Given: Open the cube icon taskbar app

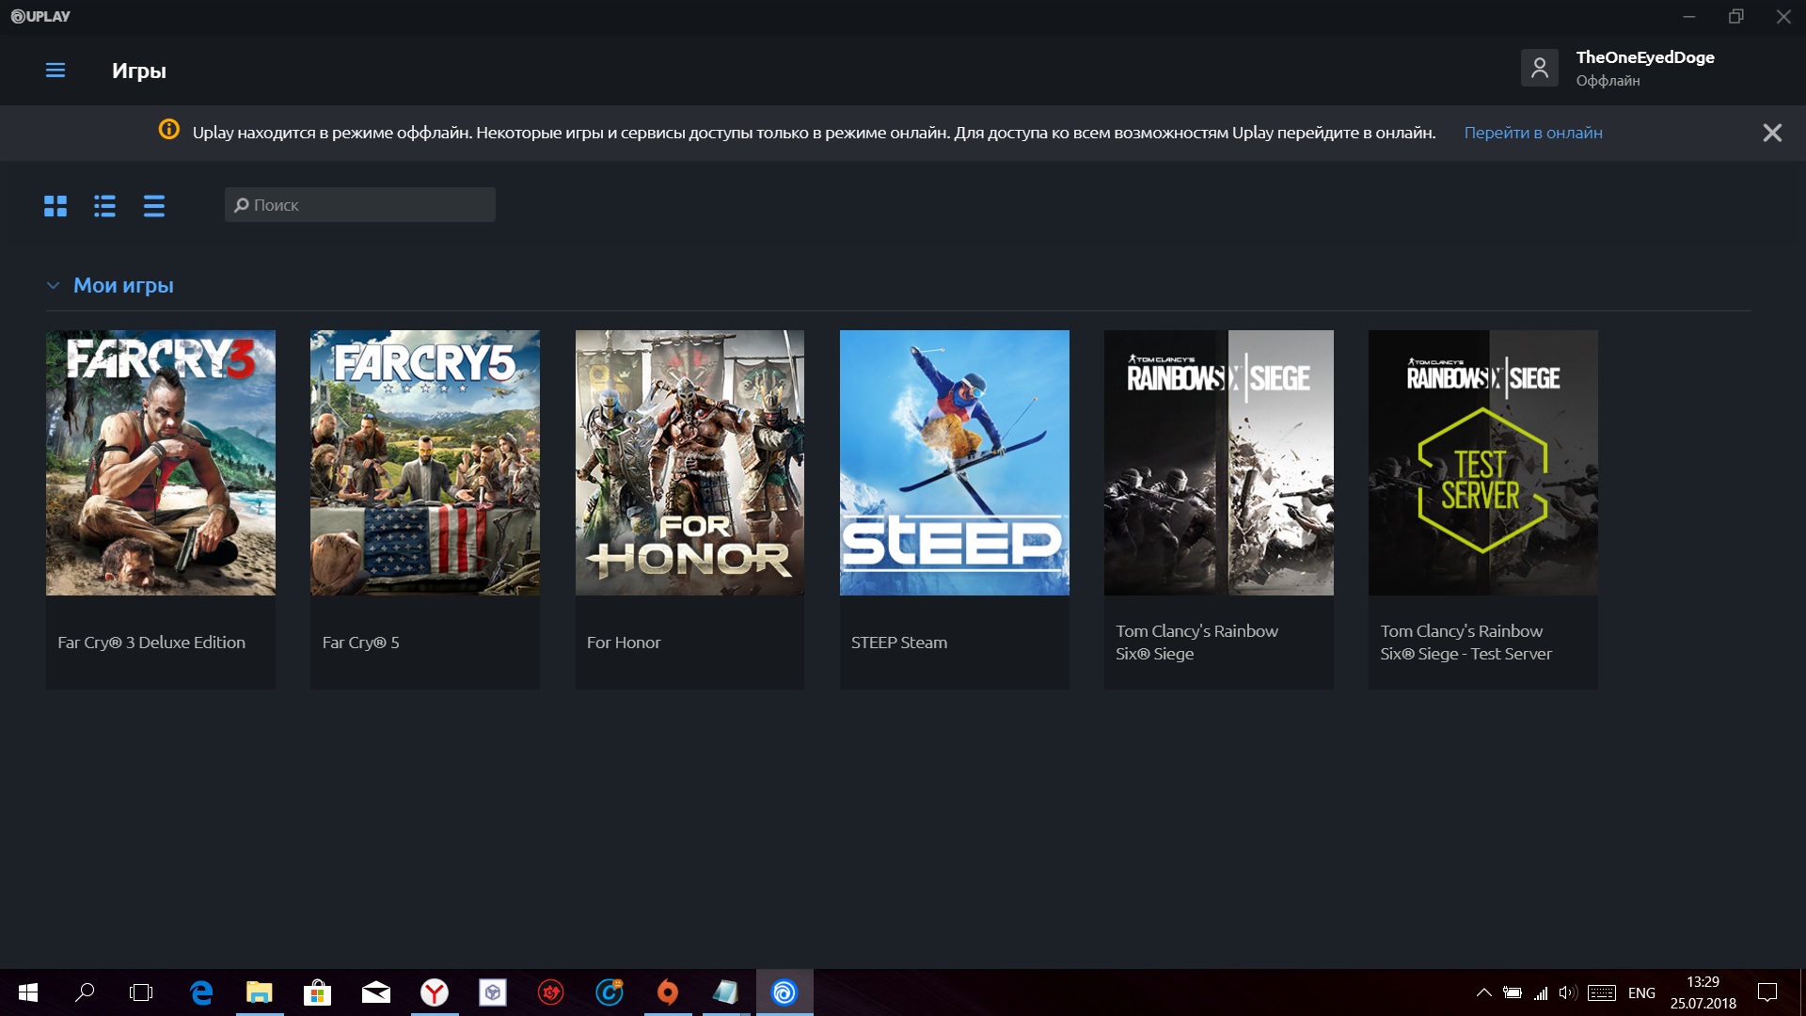Looking at the screenshot, I should tap(493, 992).
